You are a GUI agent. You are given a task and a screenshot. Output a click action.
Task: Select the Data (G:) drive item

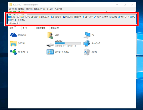[63, 43]
